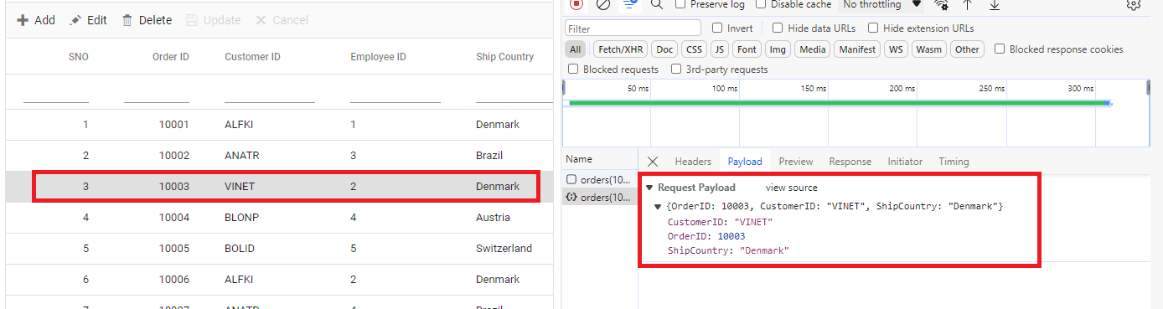Filter requests by CSS
Viewport: 1163px width, 309px height.
[x=693, y=49]
